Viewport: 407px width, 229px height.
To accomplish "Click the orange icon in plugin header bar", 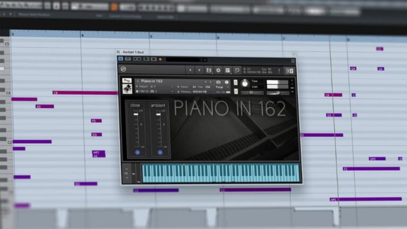I will click(161, 59).
